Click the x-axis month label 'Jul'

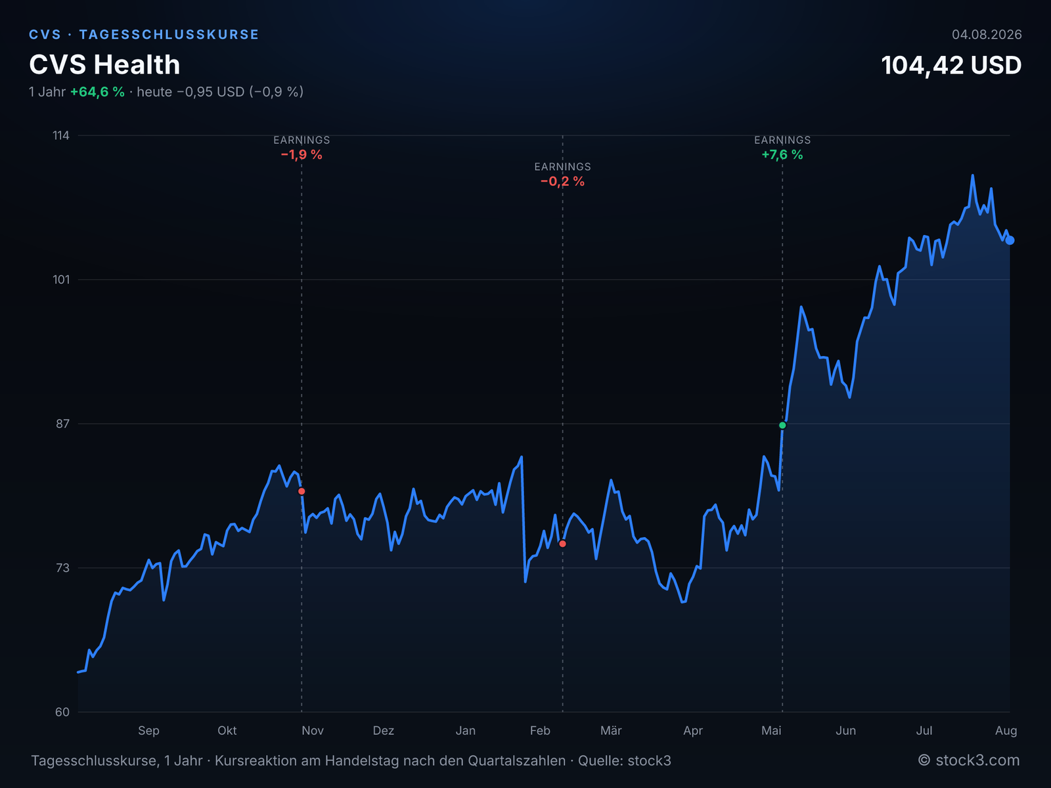point(924,731)
